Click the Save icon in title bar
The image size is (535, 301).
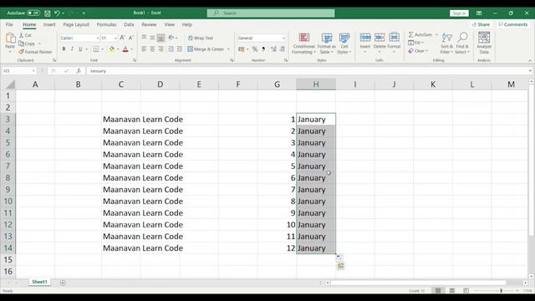48,13
